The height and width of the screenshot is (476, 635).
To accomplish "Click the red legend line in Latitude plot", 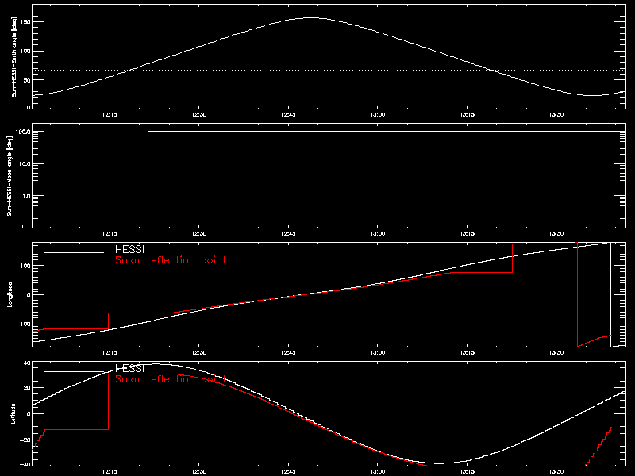I will pos(74,382).
